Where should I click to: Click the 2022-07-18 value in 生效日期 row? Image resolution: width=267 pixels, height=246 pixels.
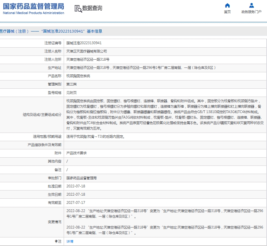coord(76,194)
